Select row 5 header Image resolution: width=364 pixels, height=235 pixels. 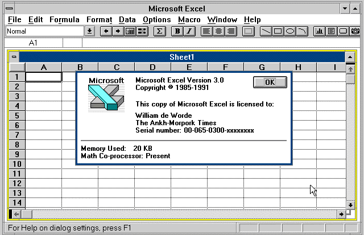[17, 116]
